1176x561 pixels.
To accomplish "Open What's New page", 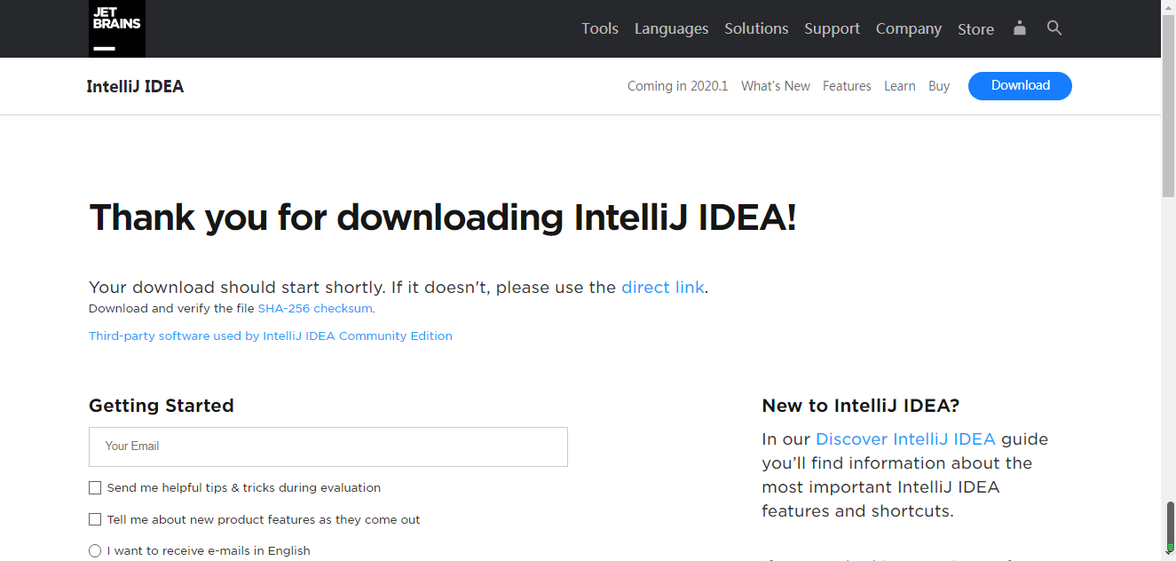I will coord(776,86).
